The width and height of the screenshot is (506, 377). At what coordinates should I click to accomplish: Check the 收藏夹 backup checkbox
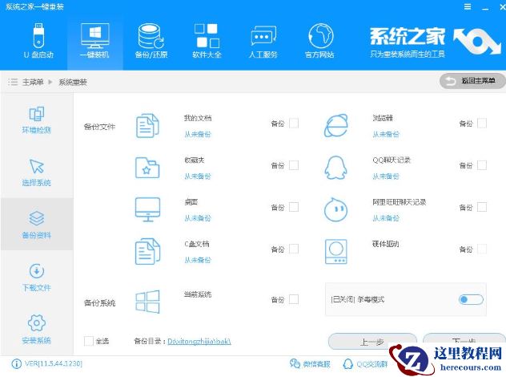point(294,165)
